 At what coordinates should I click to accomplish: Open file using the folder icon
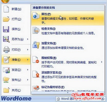(6, 19)
